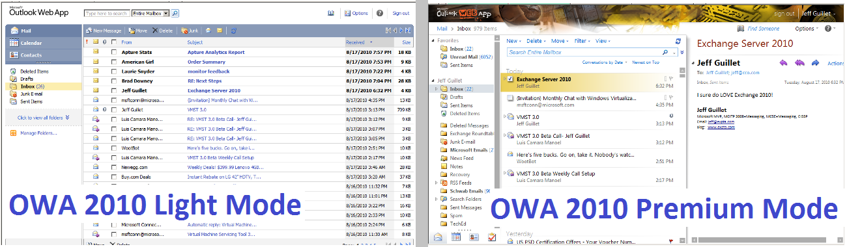Check the Apture Stats message checkbox
The width and height of the screenshot is (847, 247).
point(114,52)
